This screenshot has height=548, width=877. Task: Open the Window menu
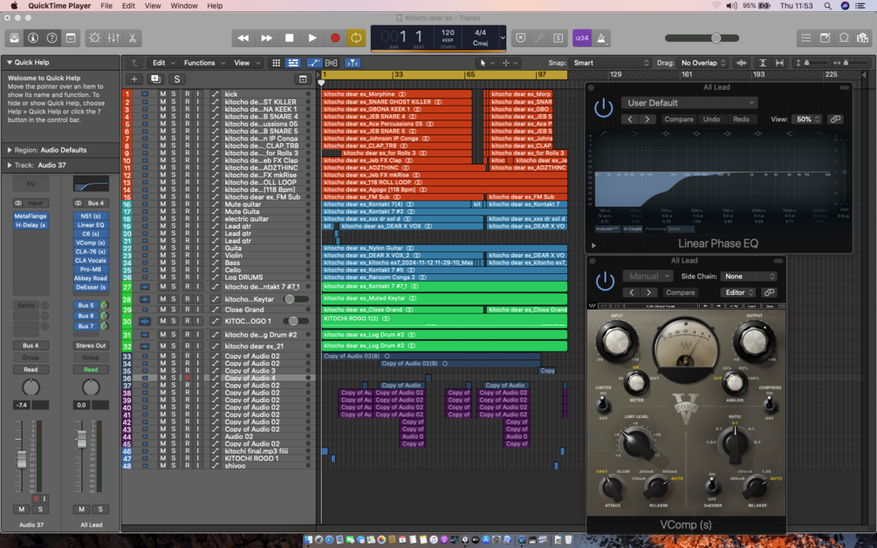(x=184, y=5)
